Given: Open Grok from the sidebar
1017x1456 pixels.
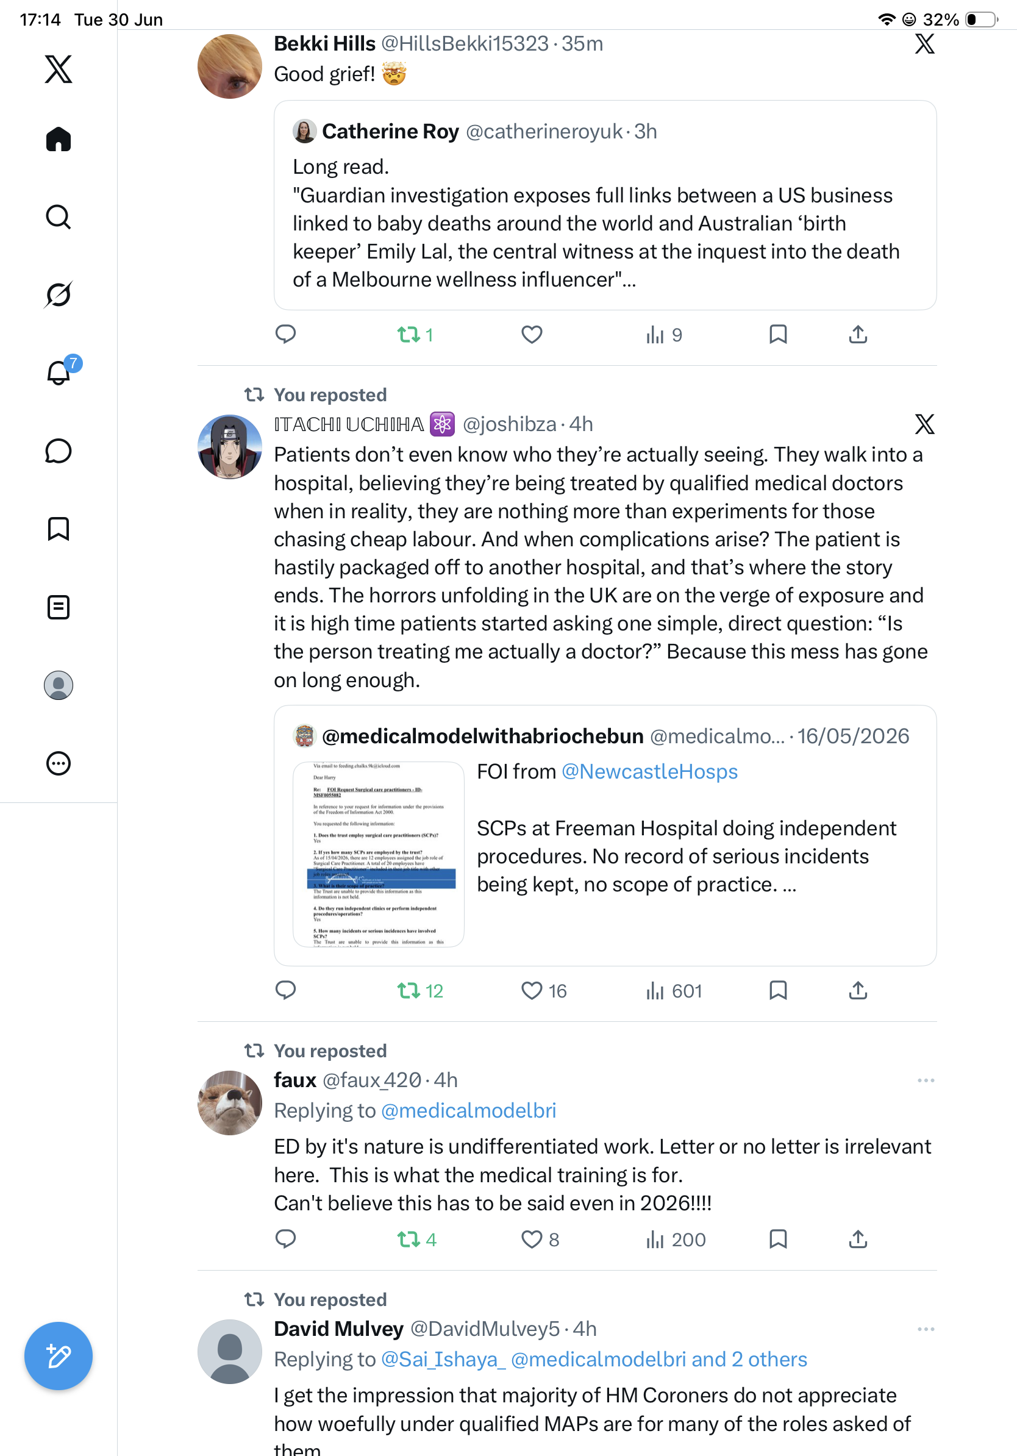Looking at the screenshot, I should (x=59, y=294).
